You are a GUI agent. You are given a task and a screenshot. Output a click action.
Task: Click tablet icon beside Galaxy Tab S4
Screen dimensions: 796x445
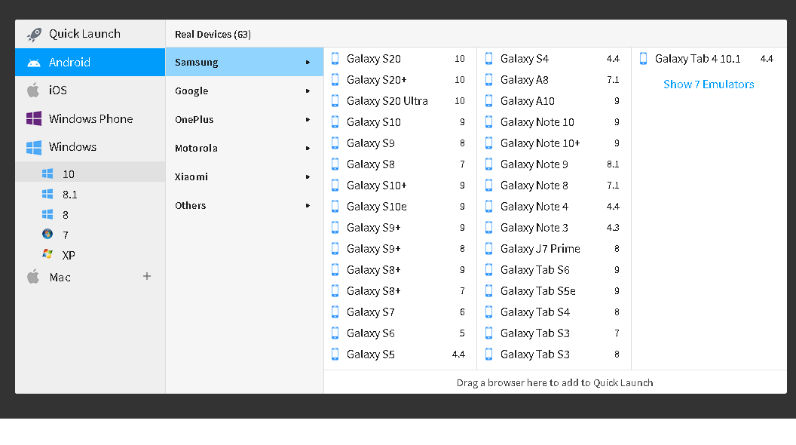click(x=489, y=312)
